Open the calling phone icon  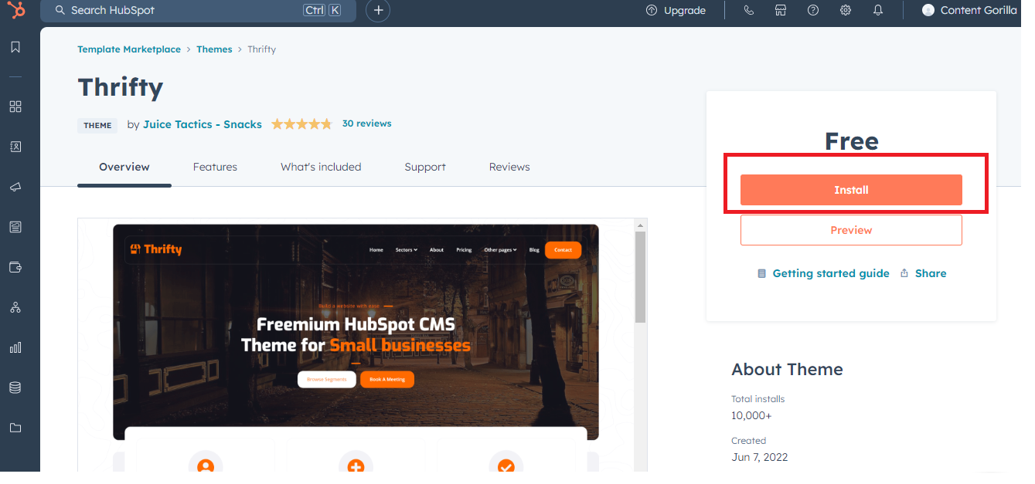pyautogui.click(x=748, y=10)
